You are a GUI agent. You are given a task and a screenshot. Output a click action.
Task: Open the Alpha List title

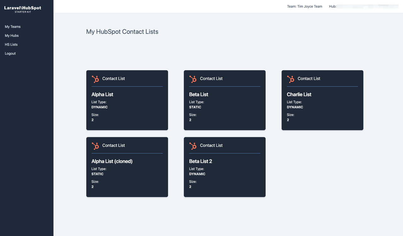pos(102,94)
